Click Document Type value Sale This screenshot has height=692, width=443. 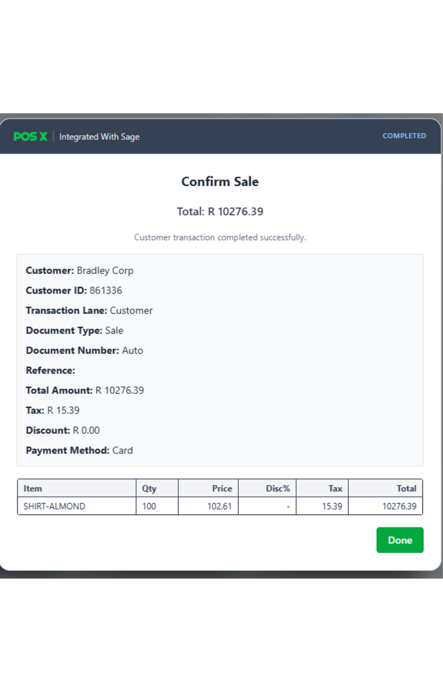tap(114, 330)
